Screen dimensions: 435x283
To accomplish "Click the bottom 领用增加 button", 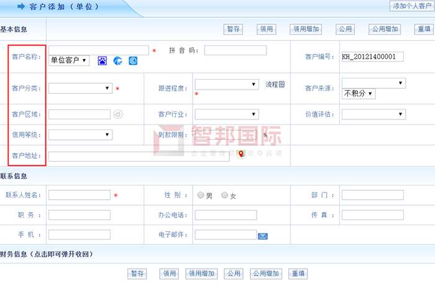I will (x=201, y=274).
